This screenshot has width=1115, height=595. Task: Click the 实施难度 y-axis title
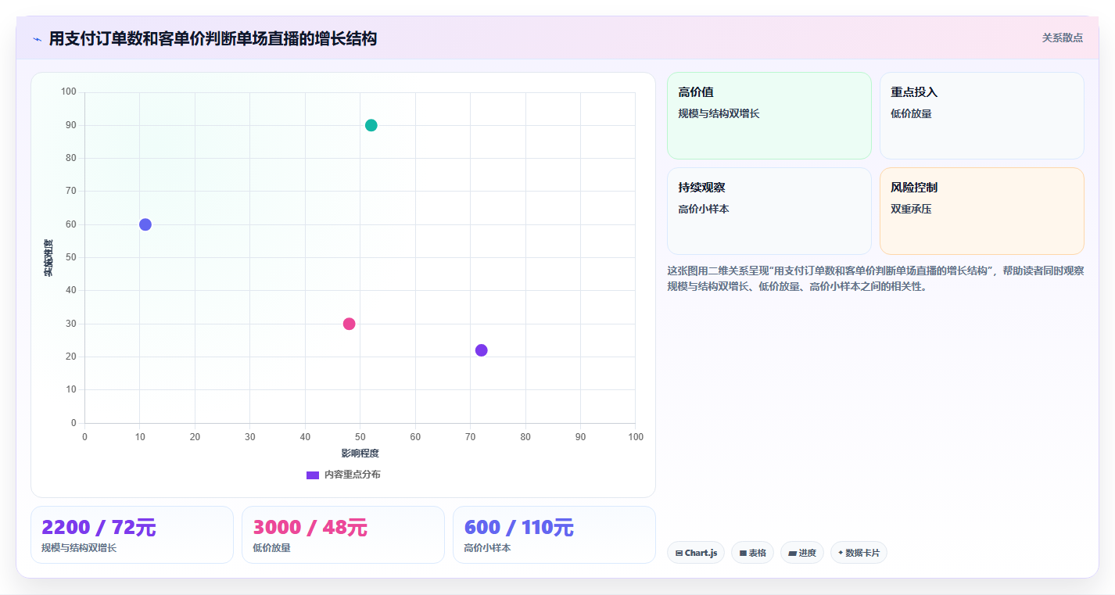48,258
